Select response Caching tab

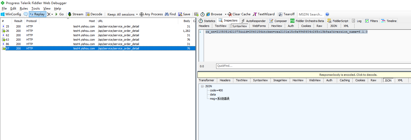(x=345, y=80)
